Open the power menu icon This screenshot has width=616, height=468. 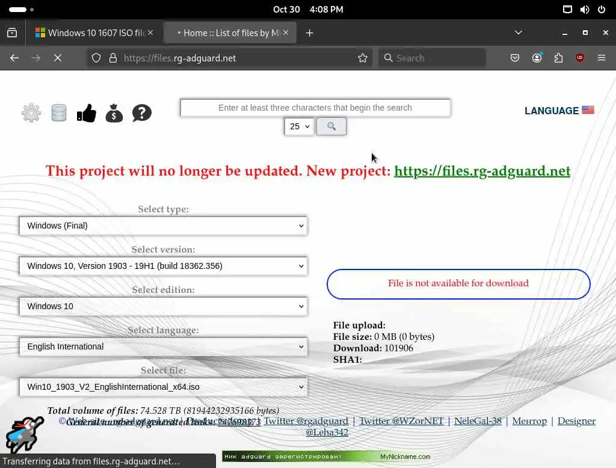click(602, 10)
